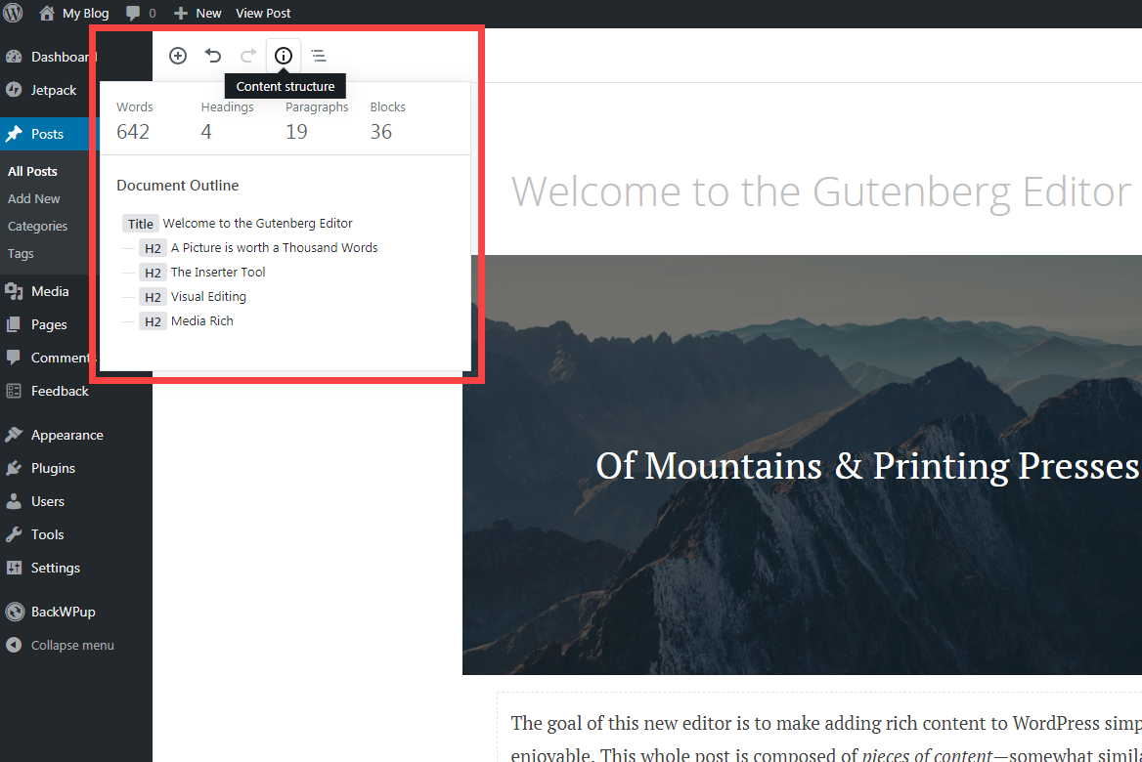Image resolution: width=1142 pixels, height=762 pixels.
Task: Open Tools menu
Action: pos(47,534)
